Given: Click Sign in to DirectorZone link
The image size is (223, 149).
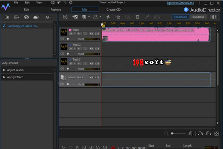Looking at the screenshot, I should pos(180,3).
